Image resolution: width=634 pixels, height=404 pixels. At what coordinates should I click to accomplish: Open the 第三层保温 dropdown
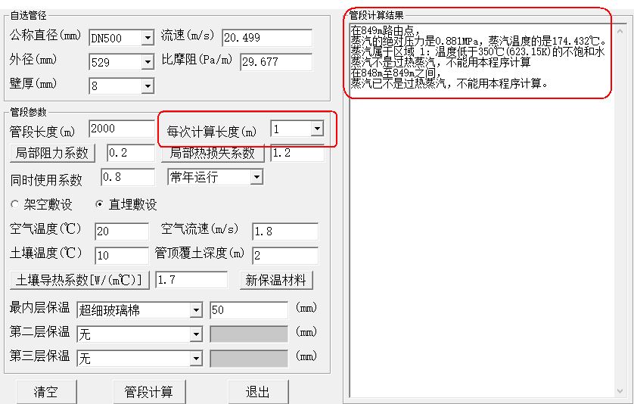196,358
